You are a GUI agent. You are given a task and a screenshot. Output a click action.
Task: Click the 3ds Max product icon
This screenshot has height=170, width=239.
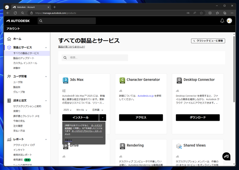pos(65,81)
